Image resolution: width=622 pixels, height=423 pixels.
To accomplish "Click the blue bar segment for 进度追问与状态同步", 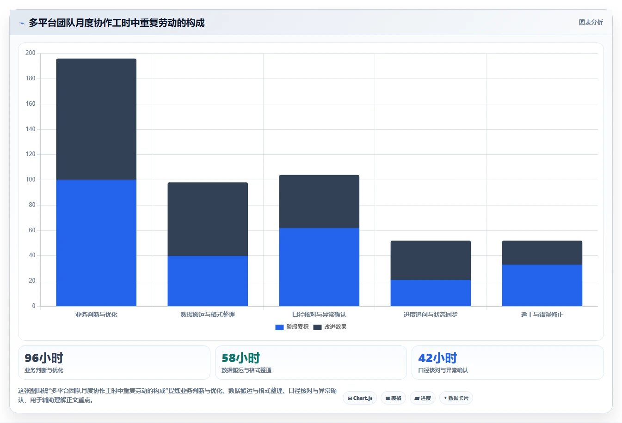I will tap(431, 293).
